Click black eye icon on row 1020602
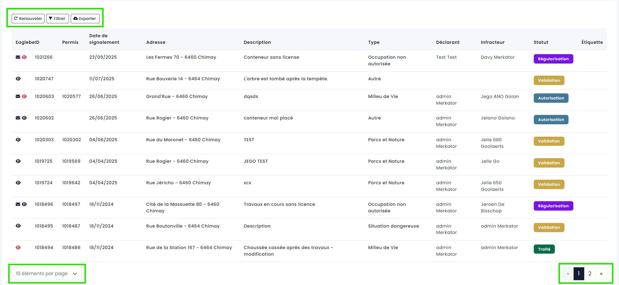Screen dimensions: 619x285 coord(24,118)
